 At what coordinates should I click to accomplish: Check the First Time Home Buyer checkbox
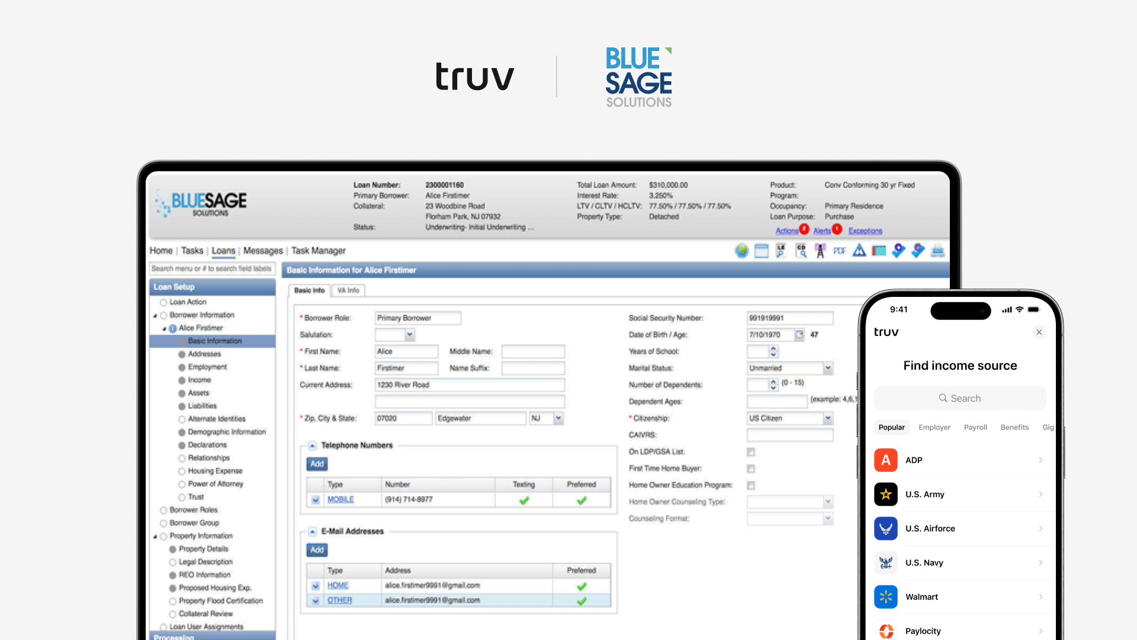pyautogui.click(x=751, y=468)
